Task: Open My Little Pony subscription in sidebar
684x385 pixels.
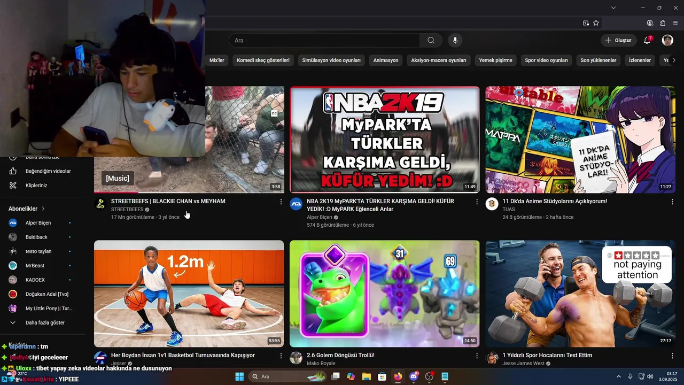Action: [43, 309]
